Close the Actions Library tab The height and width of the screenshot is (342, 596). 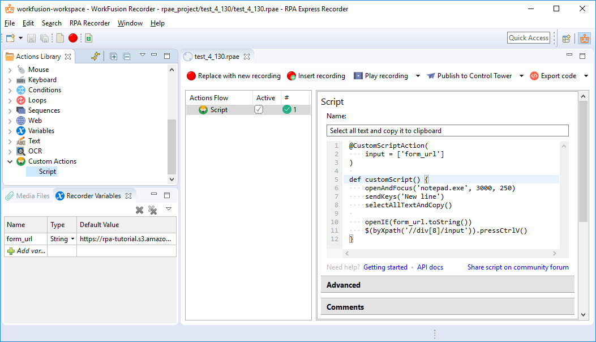click(x=68, y=56)
